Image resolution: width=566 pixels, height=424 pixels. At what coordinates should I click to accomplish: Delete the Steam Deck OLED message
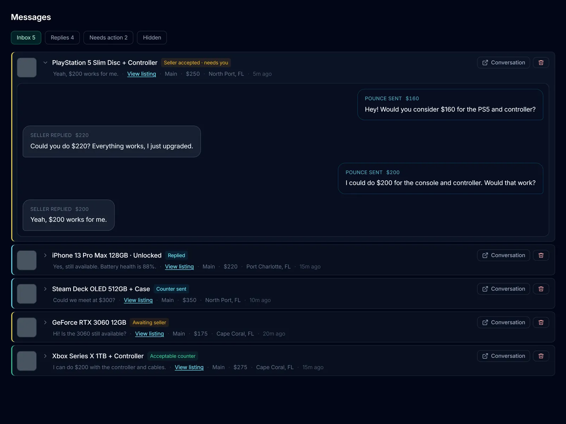click(x=541, y=289)
